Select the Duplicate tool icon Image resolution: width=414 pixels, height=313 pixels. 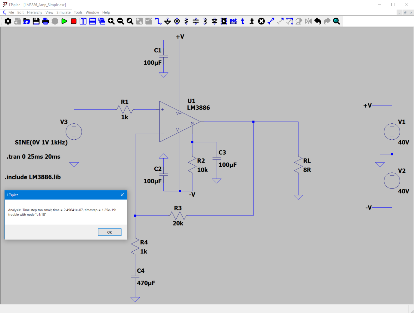pyautogui.click(x=271, y=21)
